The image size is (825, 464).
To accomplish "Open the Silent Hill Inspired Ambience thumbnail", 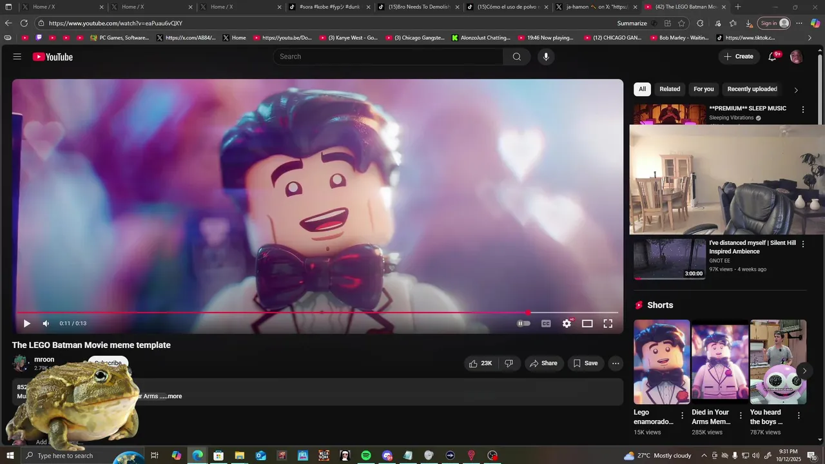I will pos(670,259).
